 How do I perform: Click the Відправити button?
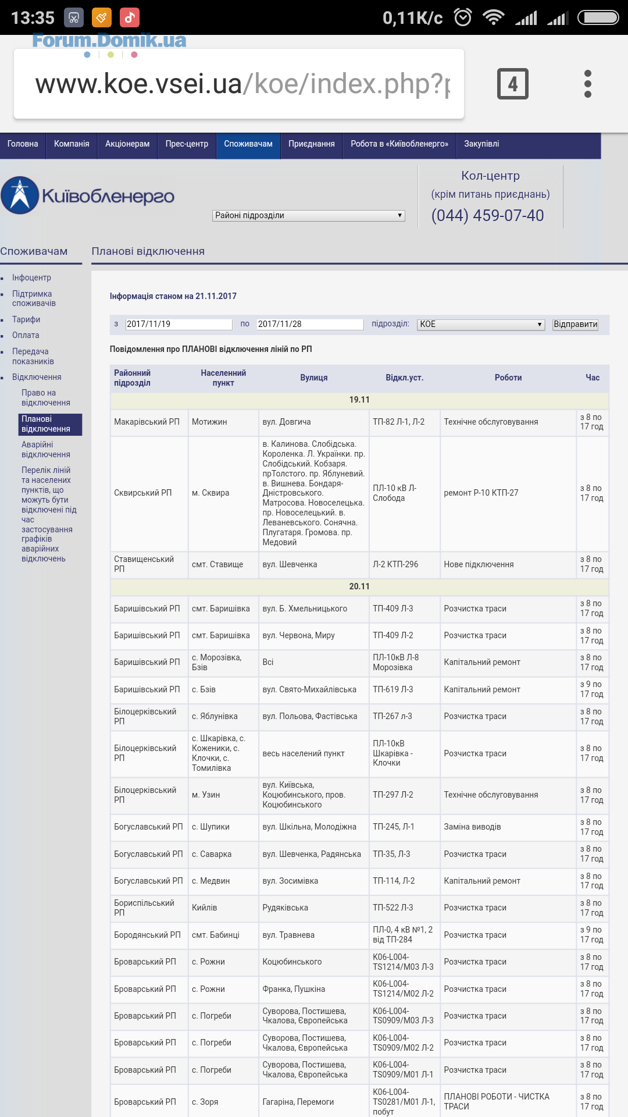[575, 324]
